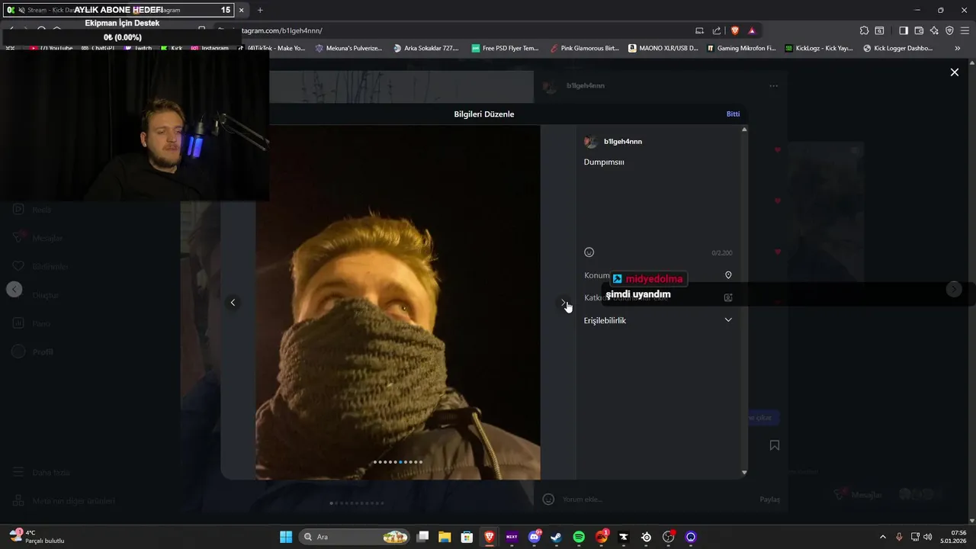Image resolution: width=976 pixels, height=549 pixels.
Task: Open Steam from the taskbar
Action: (557, 537)
